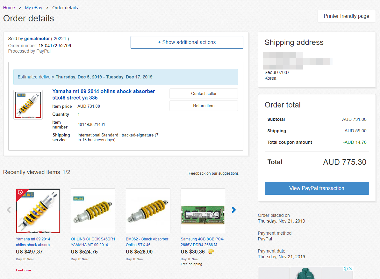Click the advertisement jacket image
The image size is (380, 279).
(x=305, y=273)
